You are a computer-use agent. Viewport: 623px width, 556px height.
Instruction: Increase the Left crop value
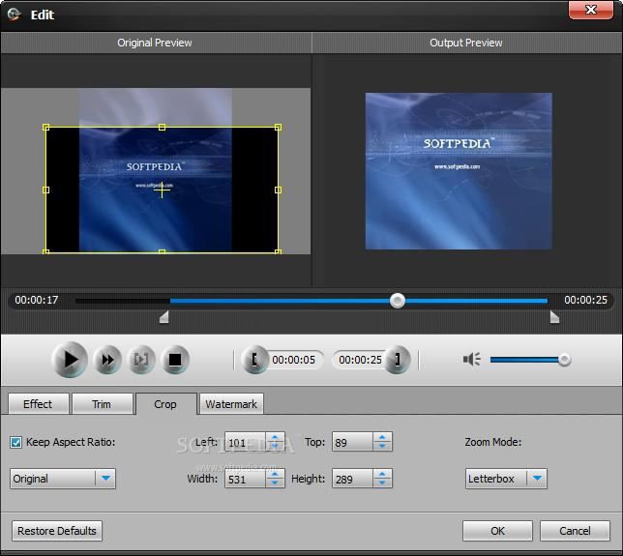pos(275,437)
